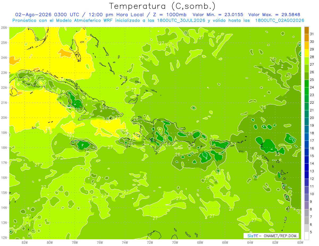Click the teal legend swatch between 19 and 20

point(307,122)
